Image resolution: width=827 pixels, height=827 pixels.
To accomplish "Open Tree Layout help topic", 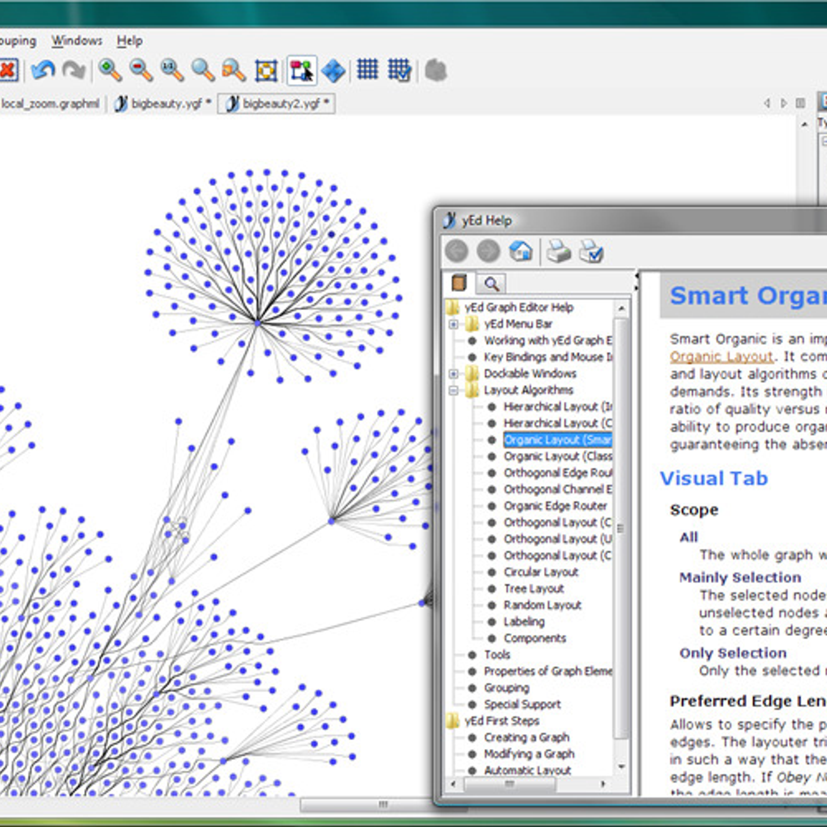I will 534,589.
